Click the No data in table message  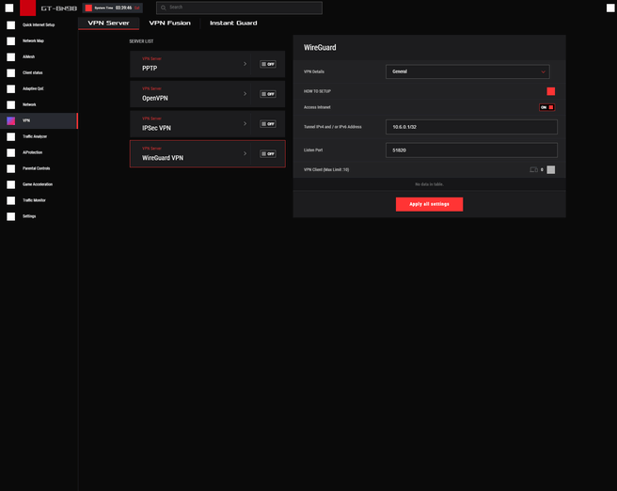pos(429,184)
